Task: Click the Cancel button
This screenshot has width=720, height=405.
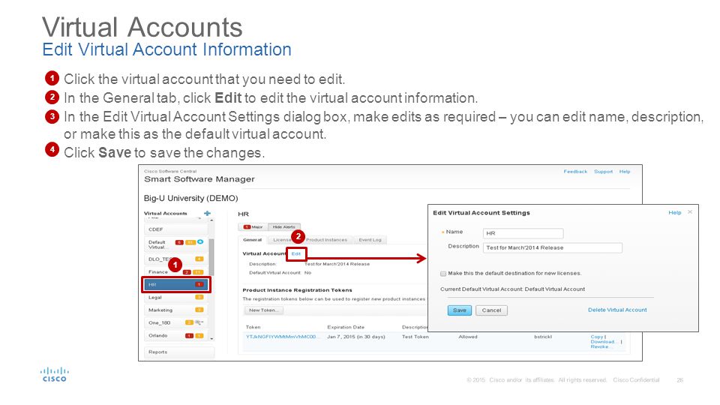Action: [491, 310]
